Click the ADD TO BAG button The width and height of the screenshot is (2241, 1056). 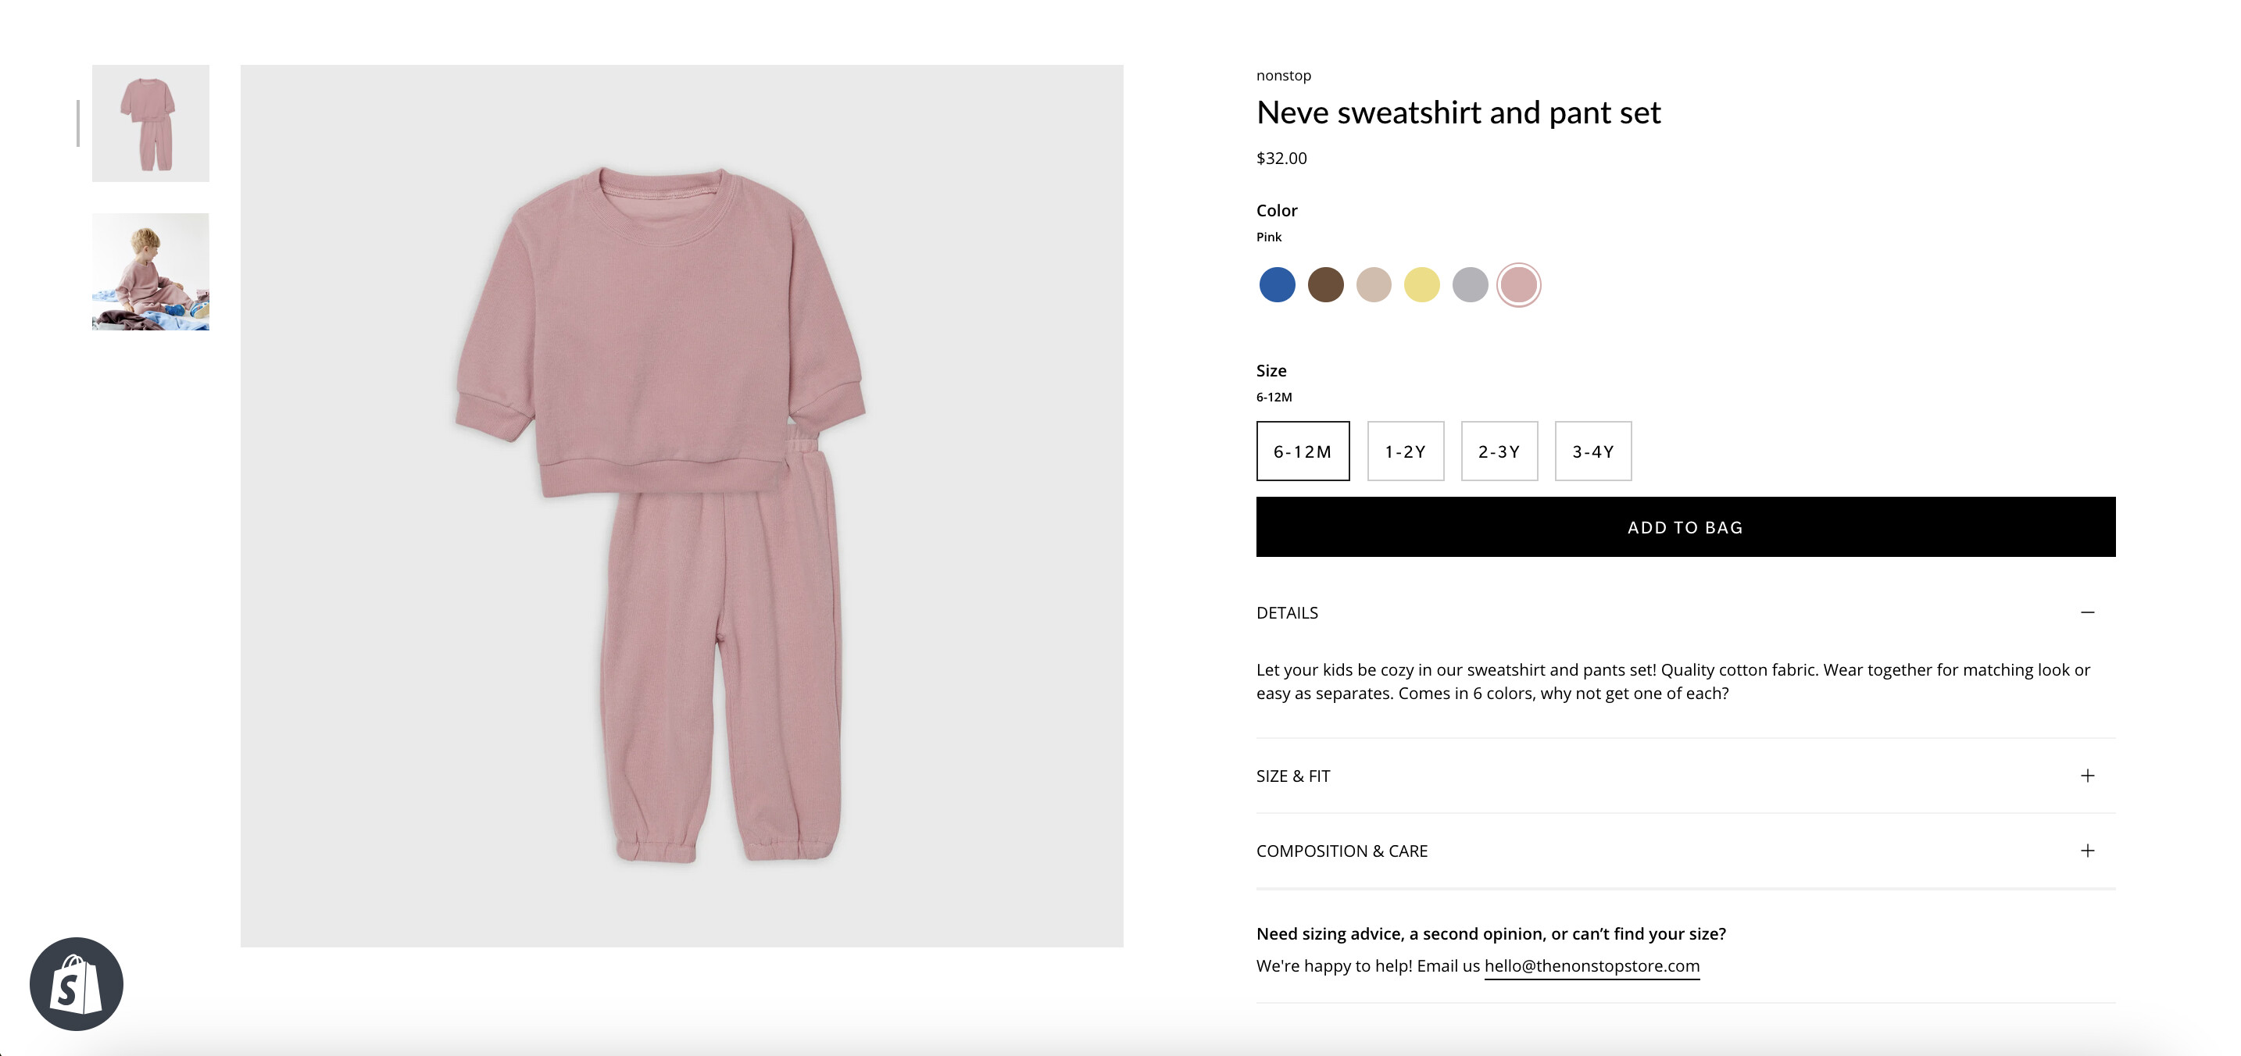click(x=1685, y=527)
